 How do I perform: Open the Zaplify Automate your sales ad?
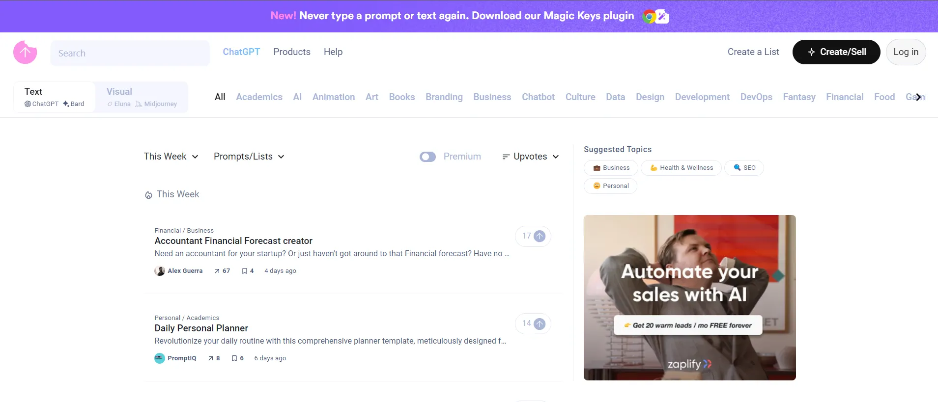click(x=689, y=297)
